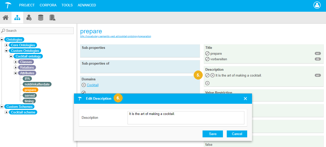
Task: Collapse the Attributes tree node
Action: point(16,73)
